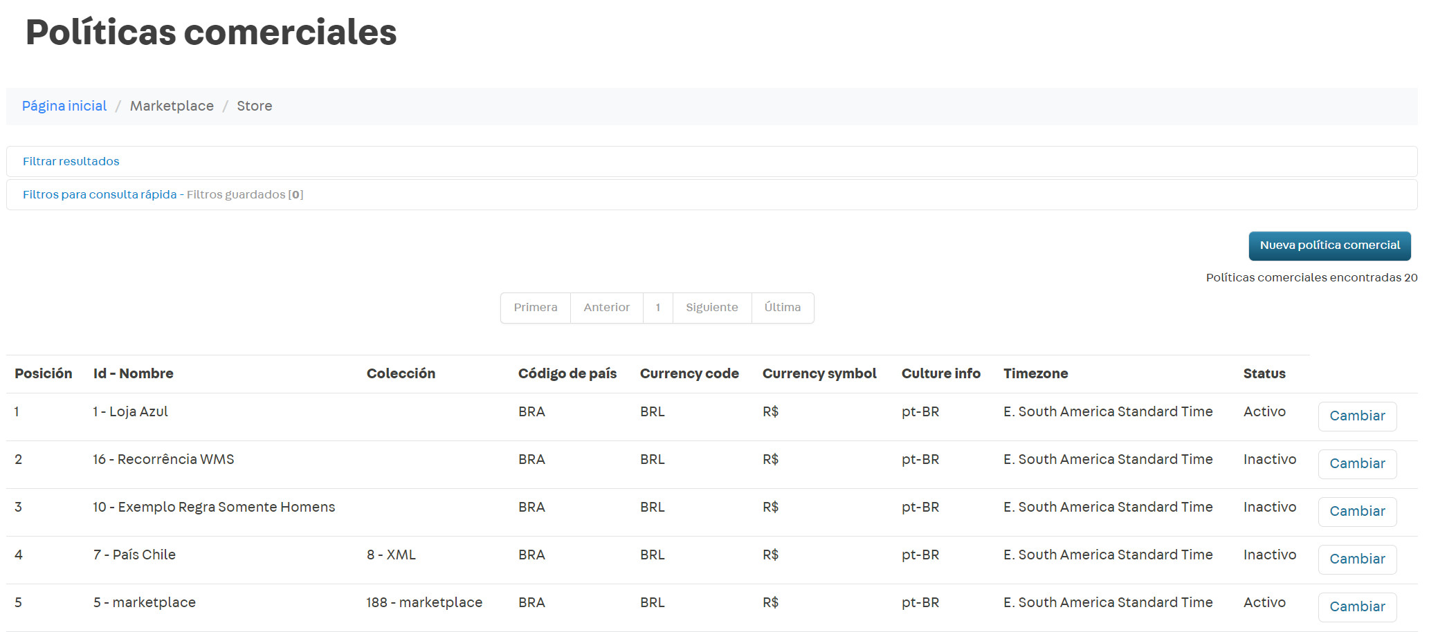The image size is (1429, 632).
Task: Click Cambiar on the marketplace row
Action: tap(1356, 606)
